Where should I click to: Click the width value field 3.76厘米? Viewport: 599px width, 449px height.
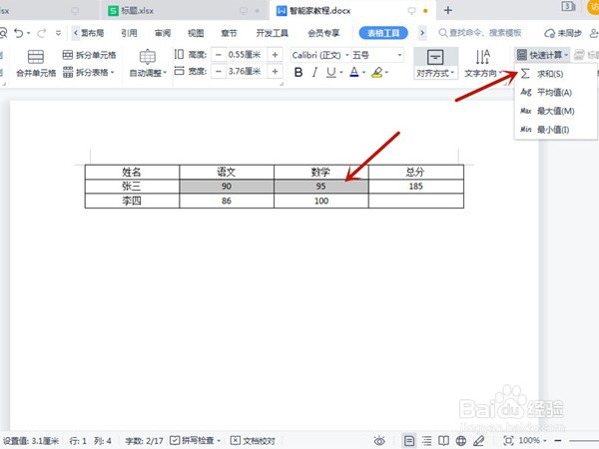point(247,72)
